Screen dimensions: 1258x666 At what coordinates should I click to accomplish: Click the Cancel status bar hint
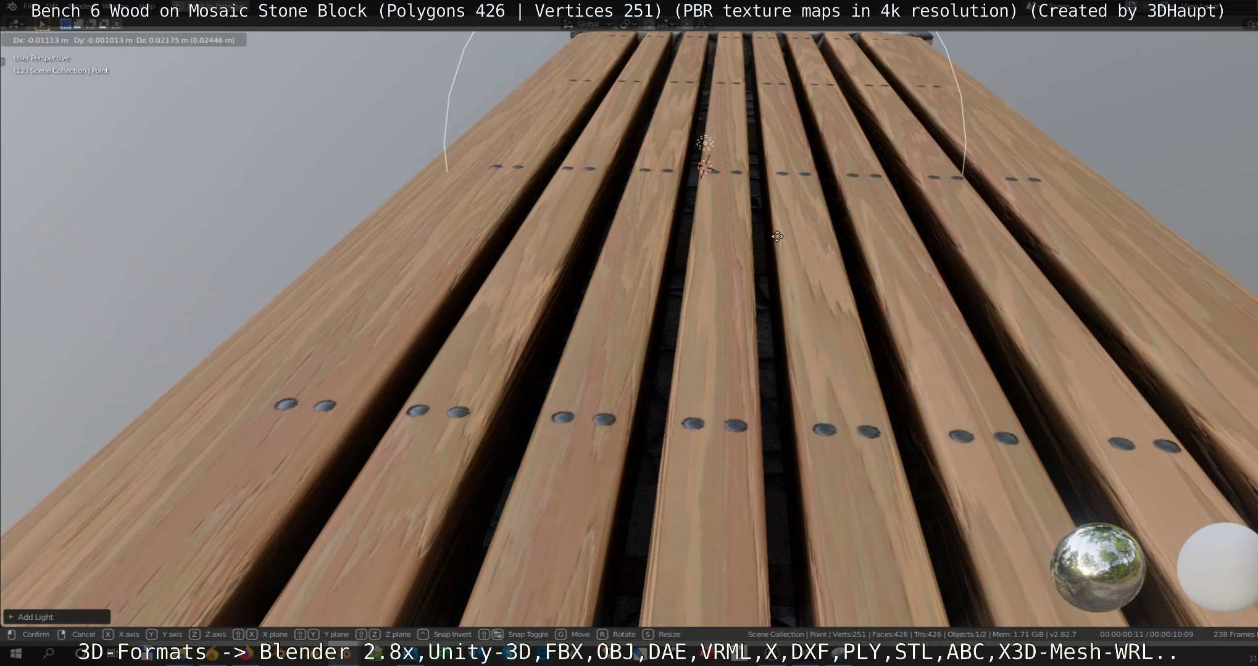point(83,634)
